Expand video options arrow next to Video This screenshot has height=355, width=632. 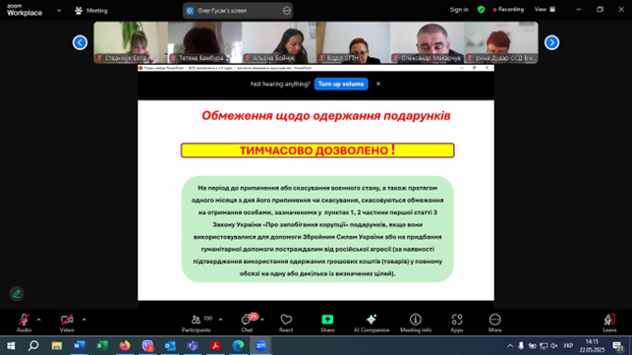84,320
